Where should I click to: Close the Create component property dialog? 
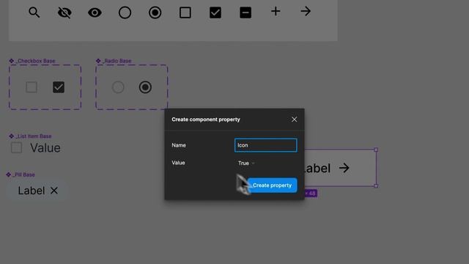tap(295, 120)
